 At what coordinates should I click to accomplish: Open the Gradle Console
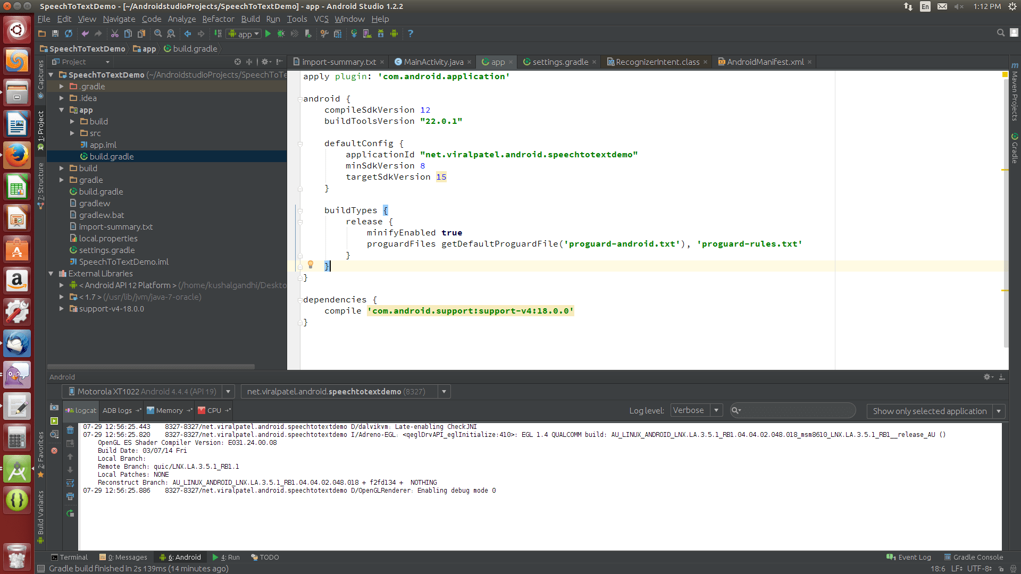(x=973, y=557)
